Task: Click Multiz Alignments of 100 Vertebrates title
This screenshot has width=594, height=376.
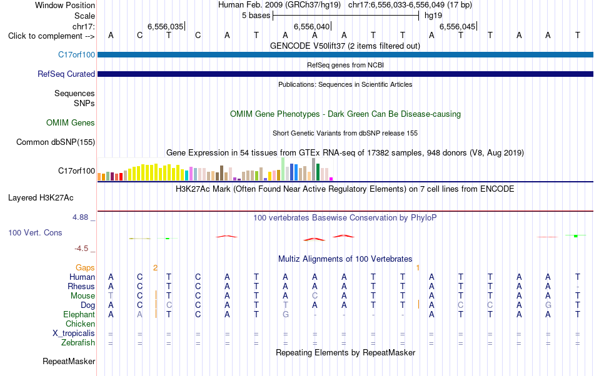Action: [x=345, y=259]
